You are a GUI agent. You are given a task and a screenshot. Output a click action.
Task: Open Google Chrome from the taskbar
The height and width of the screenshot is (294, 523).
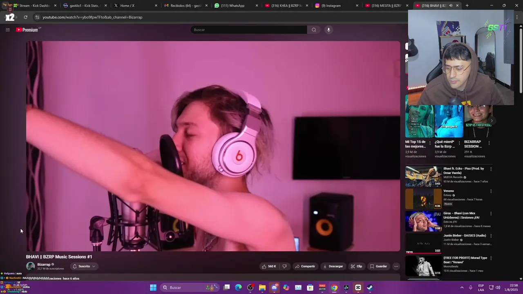(x=334, y=287)
